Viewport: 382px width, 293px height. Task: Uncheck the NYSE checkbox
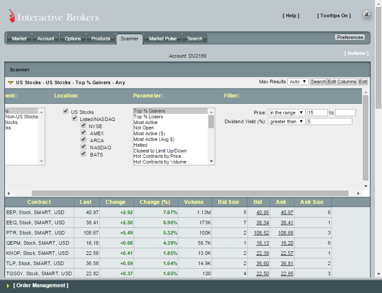(83, 125)
